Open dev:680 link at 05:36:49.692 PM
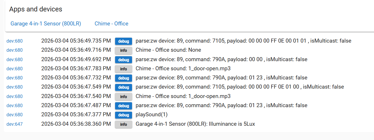This screenshot has width=374, height=140. 14,60
